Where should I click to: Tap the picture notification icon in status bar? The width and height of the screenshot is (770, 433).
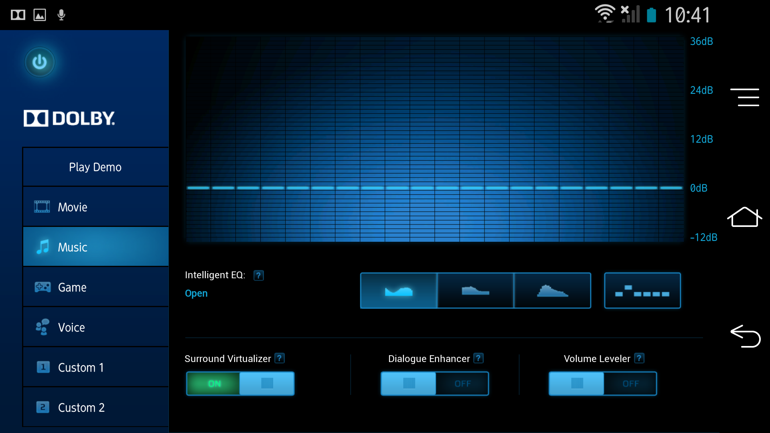tap(40, 15)
